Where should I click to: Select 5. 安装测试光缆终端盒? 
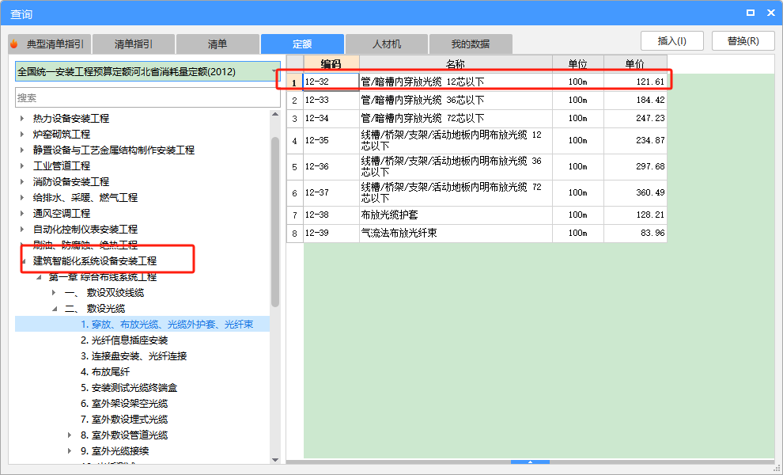129,388
